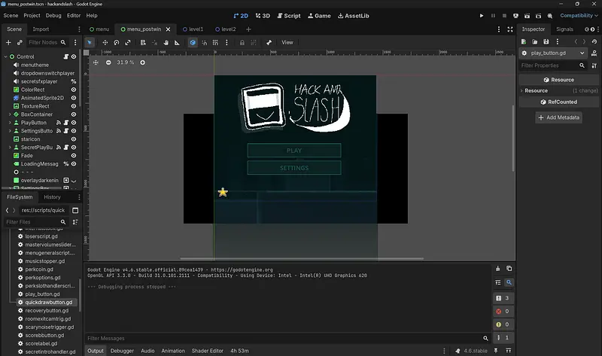The height and width of the screenshot is (356, 602).
Task: Open the Debug menu
Action: click(x=53, y=15)
